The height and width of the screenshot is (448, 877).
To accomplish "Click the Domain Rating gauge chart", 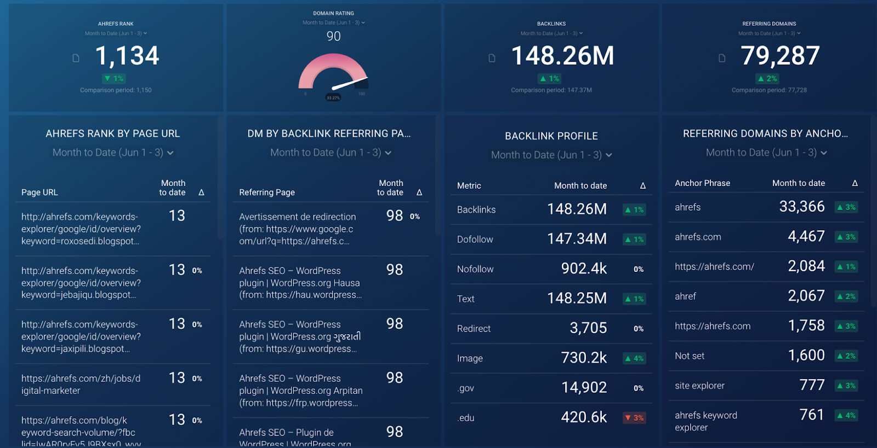I will click(x=333, y=71).
